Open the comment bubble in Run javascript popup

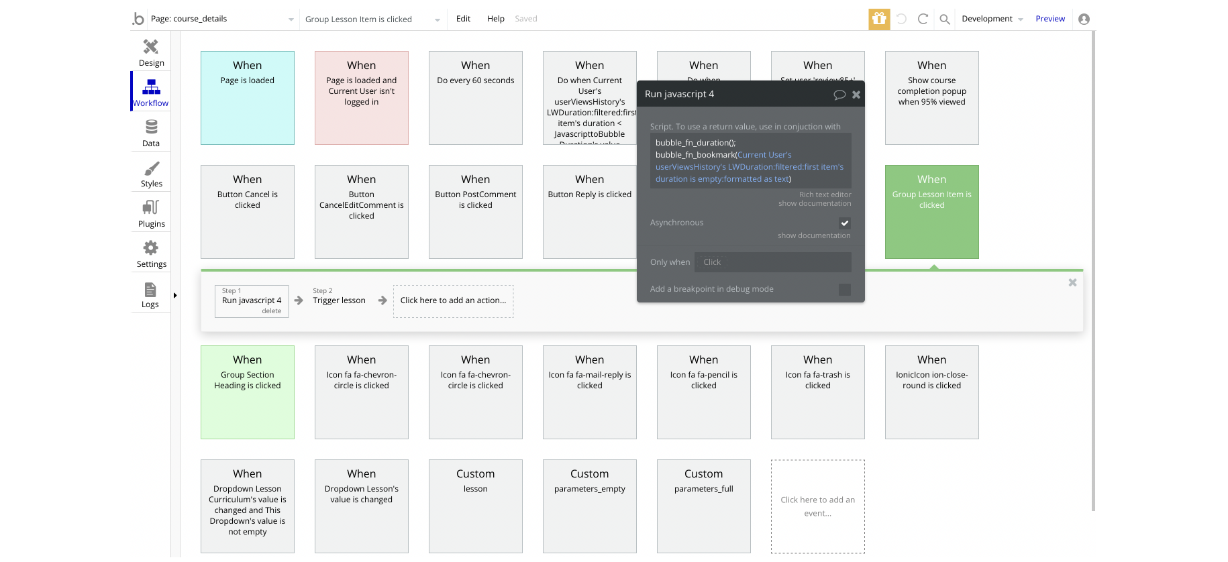[x=839, y=95]
